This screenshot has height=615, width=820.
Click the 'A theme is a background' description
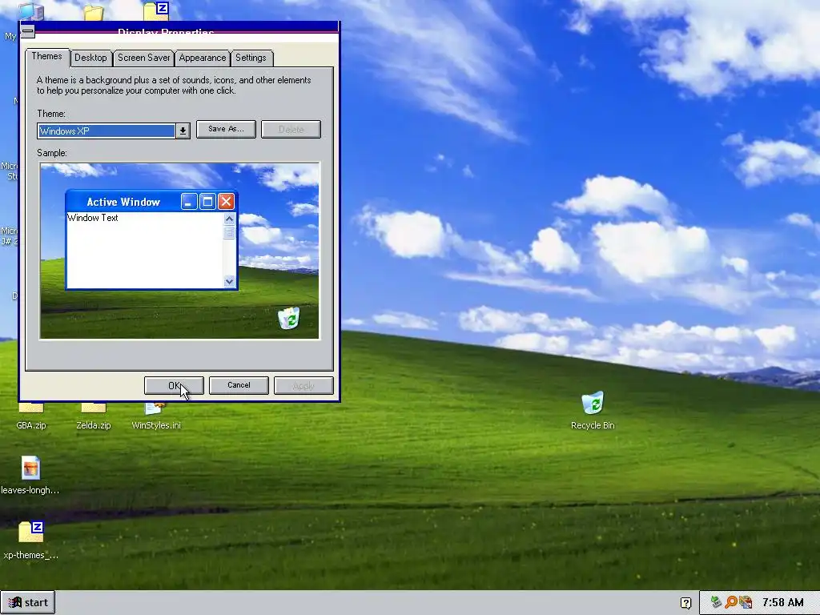pyautogui.click(x=174, y=85)
